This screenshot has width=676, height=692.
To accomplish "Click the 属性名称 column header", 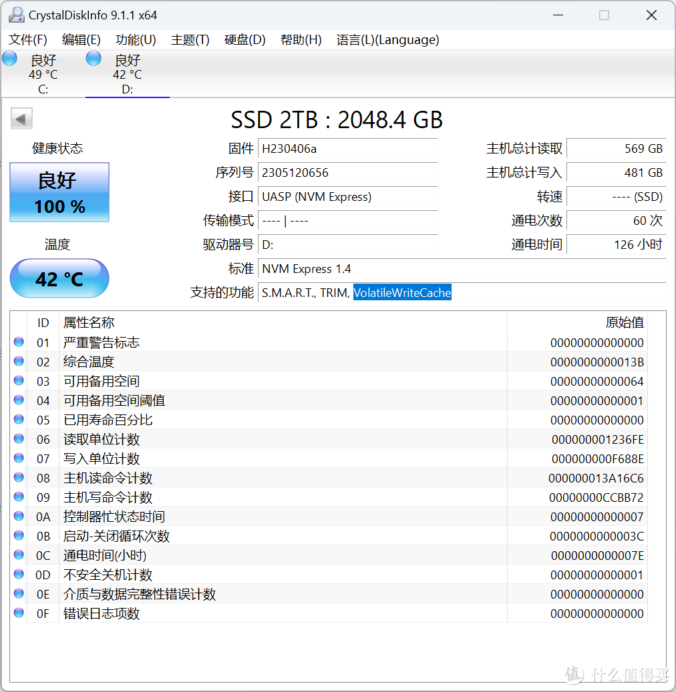I will click(283, 322).
